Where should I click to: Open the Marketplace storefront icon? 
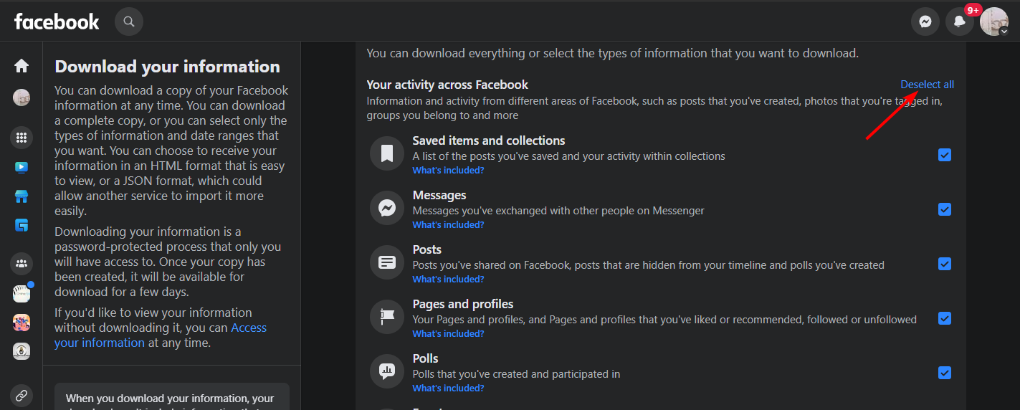point(22,196)
